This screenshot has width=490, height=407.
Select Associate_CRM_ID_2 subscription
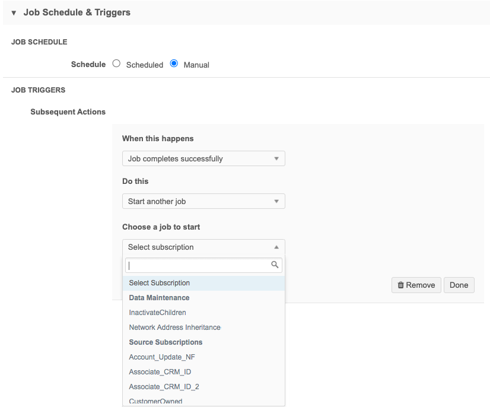point(164,387)
